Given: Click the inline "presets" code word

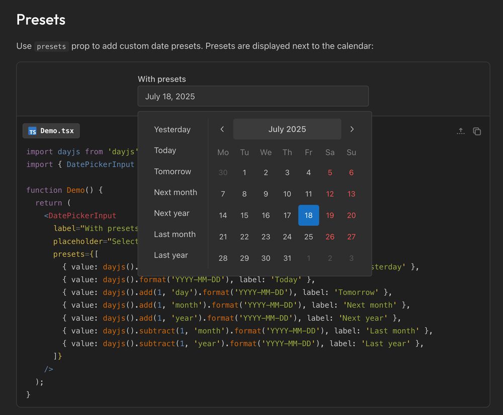Looking at the screenshot, I should coord(51,46).
